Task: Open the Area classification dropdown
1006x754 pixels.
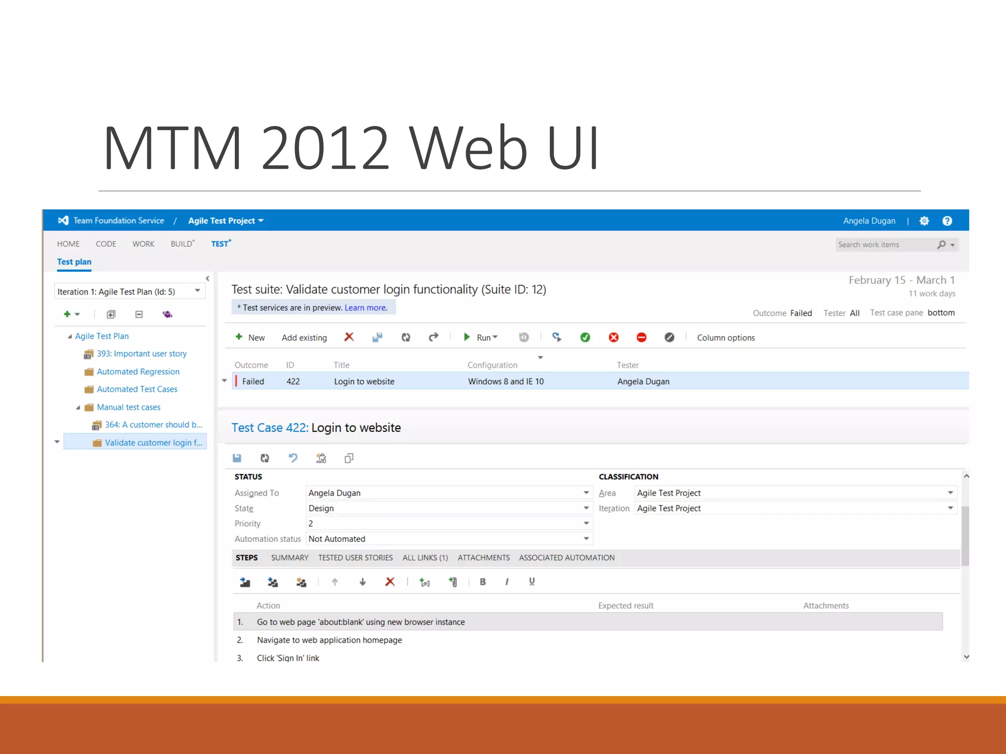Action: pyautogui.click(x=950, y=493)
